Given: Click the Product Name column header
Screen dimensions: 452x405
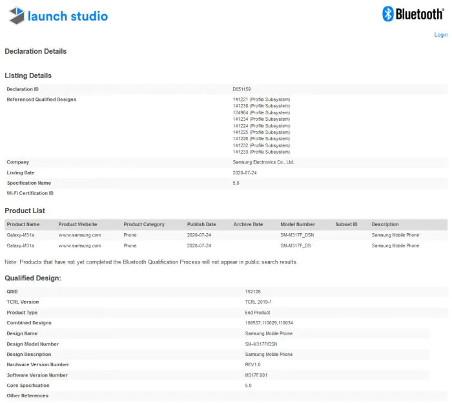Looking at the screenshot, I should coord(23,224).
